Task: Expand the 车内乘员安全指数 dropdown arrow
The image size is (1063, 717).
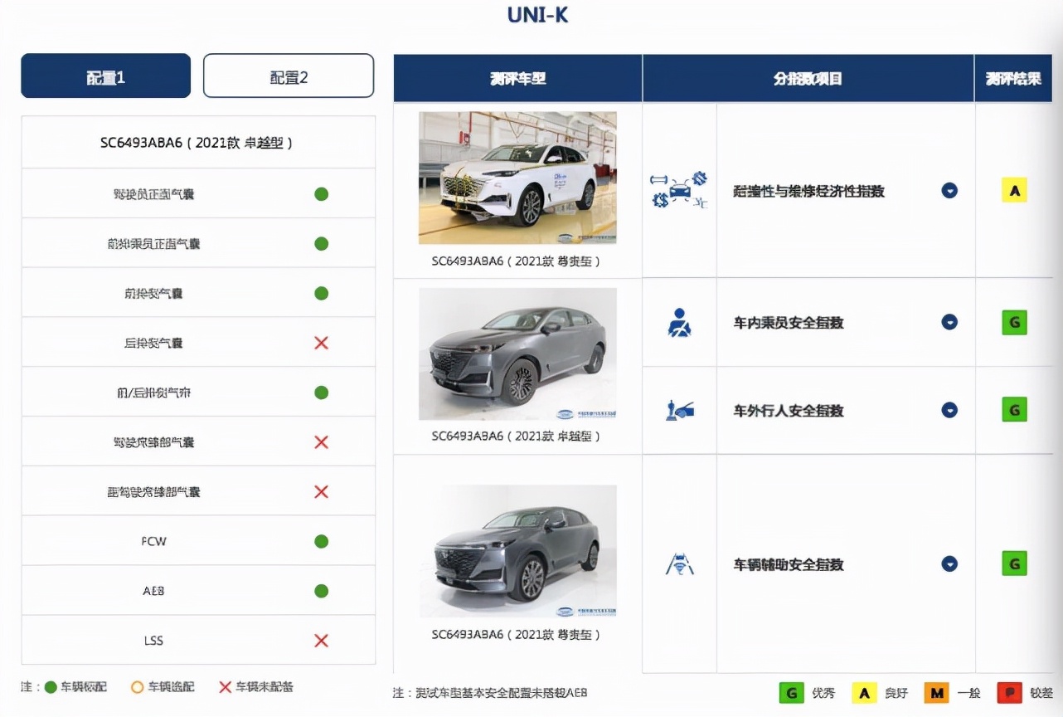Action: [x=949, y=322]
